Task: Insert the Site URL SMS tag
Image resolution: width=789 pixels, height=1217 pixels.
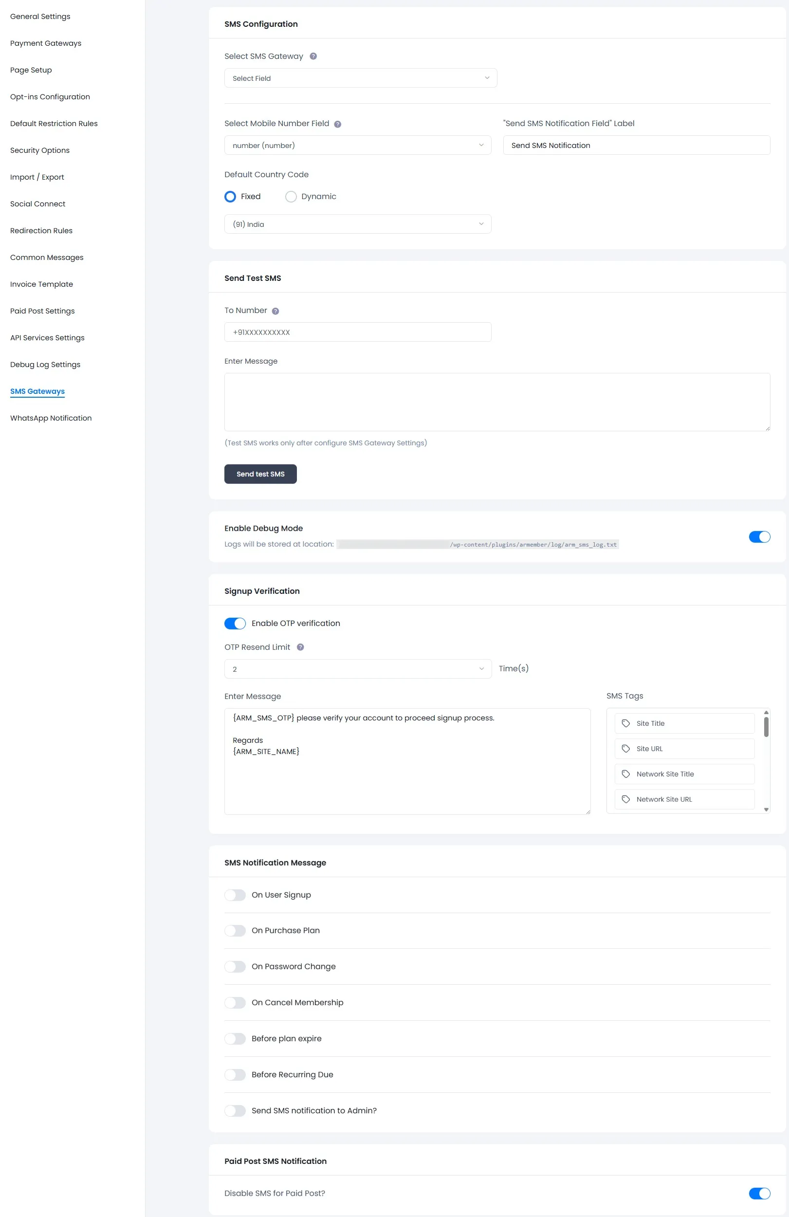Action: pos(684,749)
